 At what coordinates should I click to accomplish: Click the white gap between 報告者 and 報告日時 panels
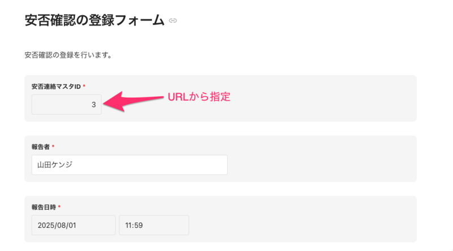(221, 189)
